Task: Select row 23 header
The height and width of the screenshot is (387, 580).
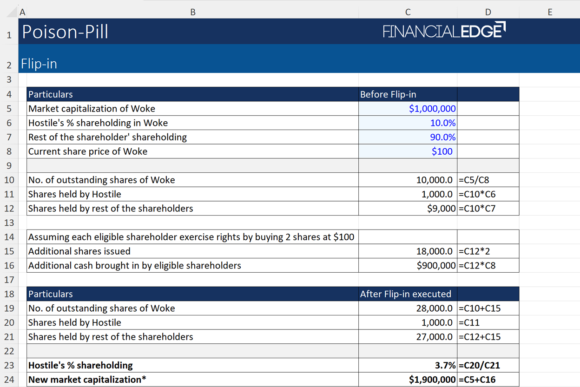Action: pyautogui.click(x=9, y=365)
